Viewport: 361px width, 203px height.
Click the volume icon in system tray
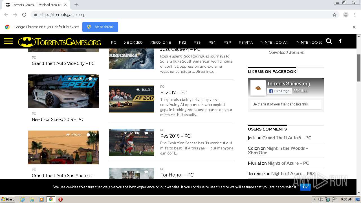pyautogui.click(x=321, y=199)
